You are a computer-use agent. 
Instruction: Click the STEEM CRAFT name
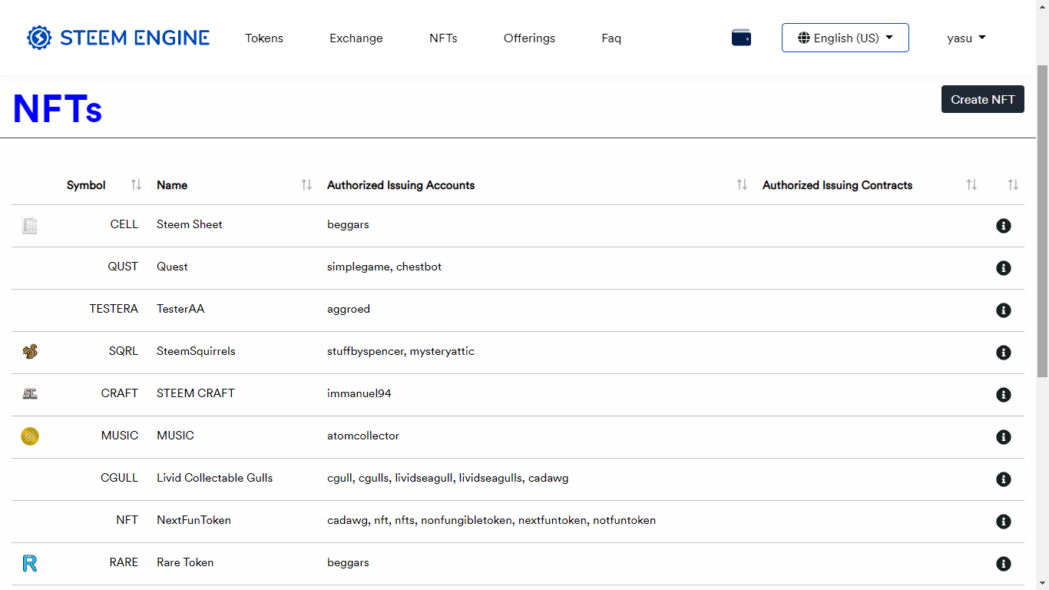(196, 393)
